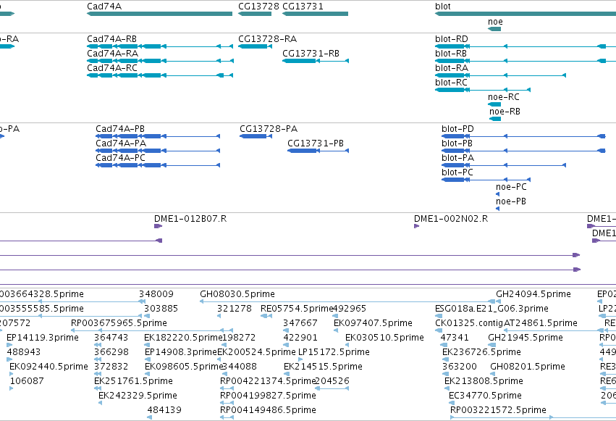Viewport: 616px width, 421px height.
Task: Click EST GH24094.5prime
Action: point(533,294)
